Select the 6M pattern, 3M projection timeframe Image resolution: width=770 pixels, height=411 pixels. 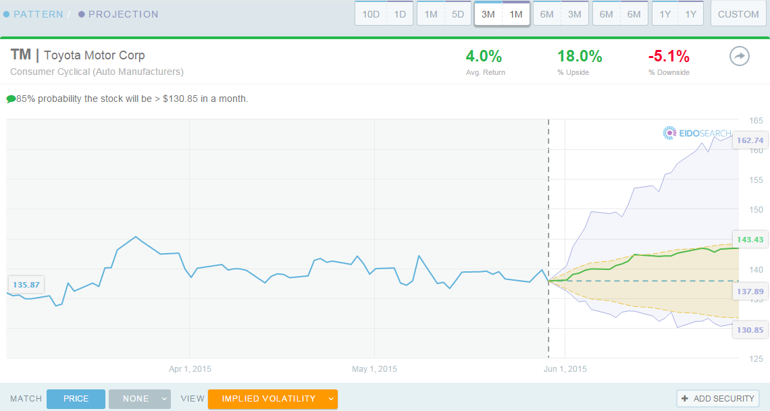pyautogui.click(x=561, y=14)
